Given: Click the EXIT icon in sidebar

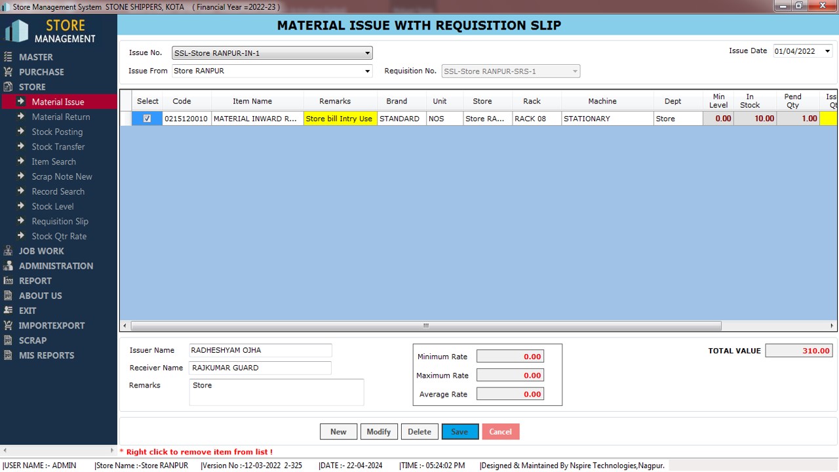Looking at the screenshot, I should pos(8,310).
